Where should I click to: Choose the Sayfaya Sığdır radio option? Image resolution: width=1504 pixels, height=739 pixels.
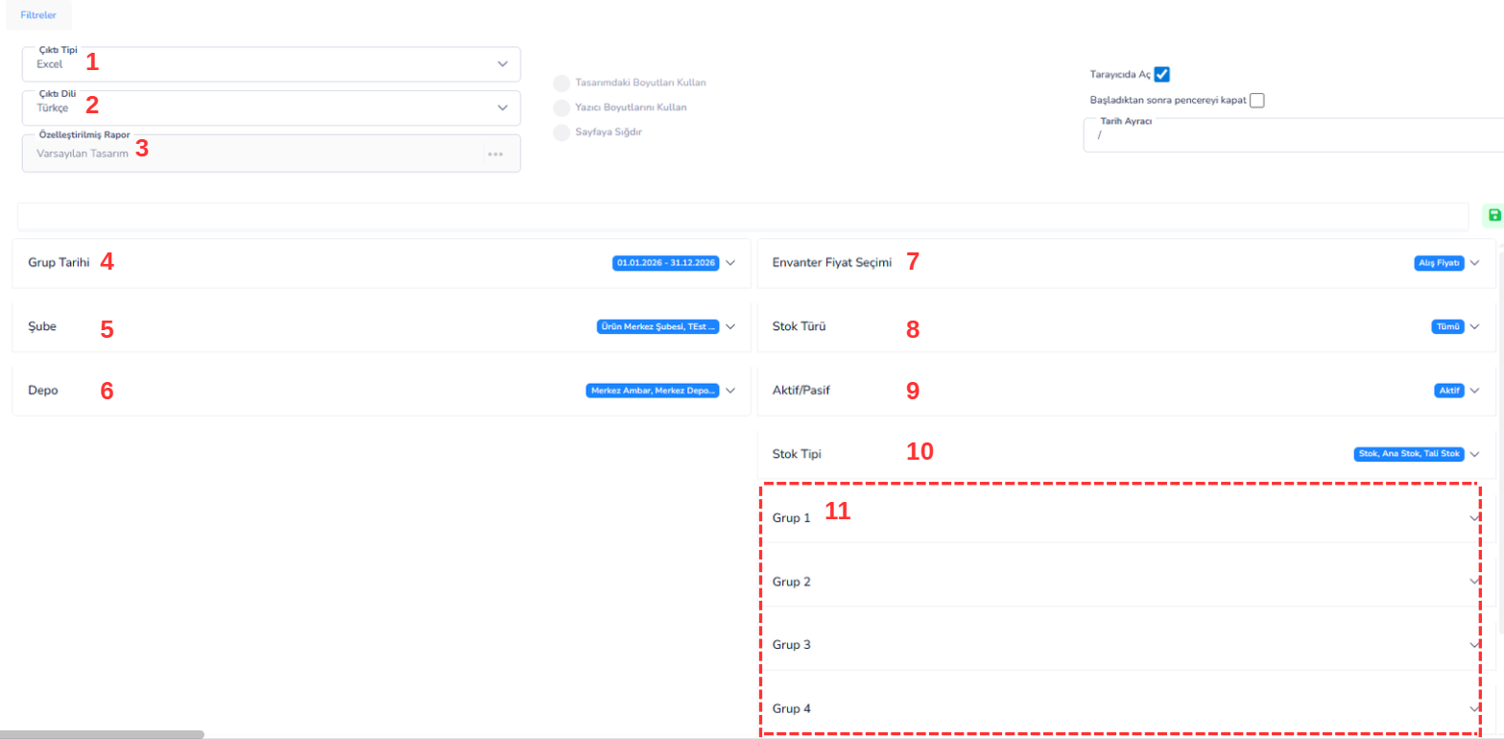click(561, 132)
